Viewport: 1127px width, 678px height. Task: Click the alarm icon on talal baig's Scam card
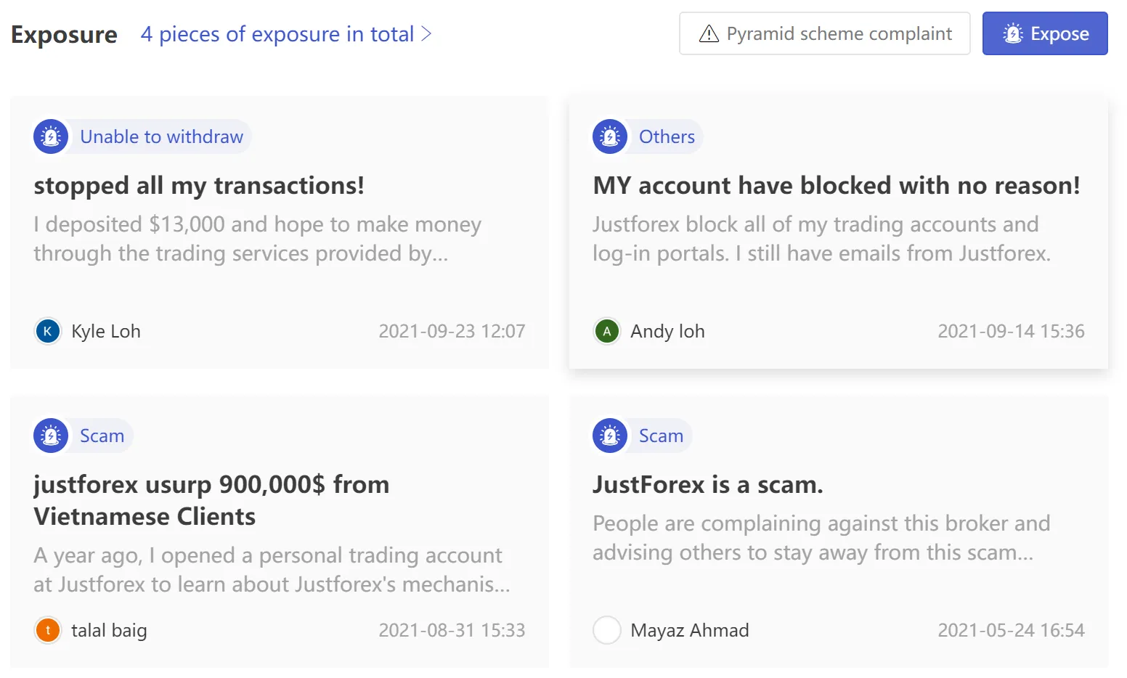click(x=51, y=436)
